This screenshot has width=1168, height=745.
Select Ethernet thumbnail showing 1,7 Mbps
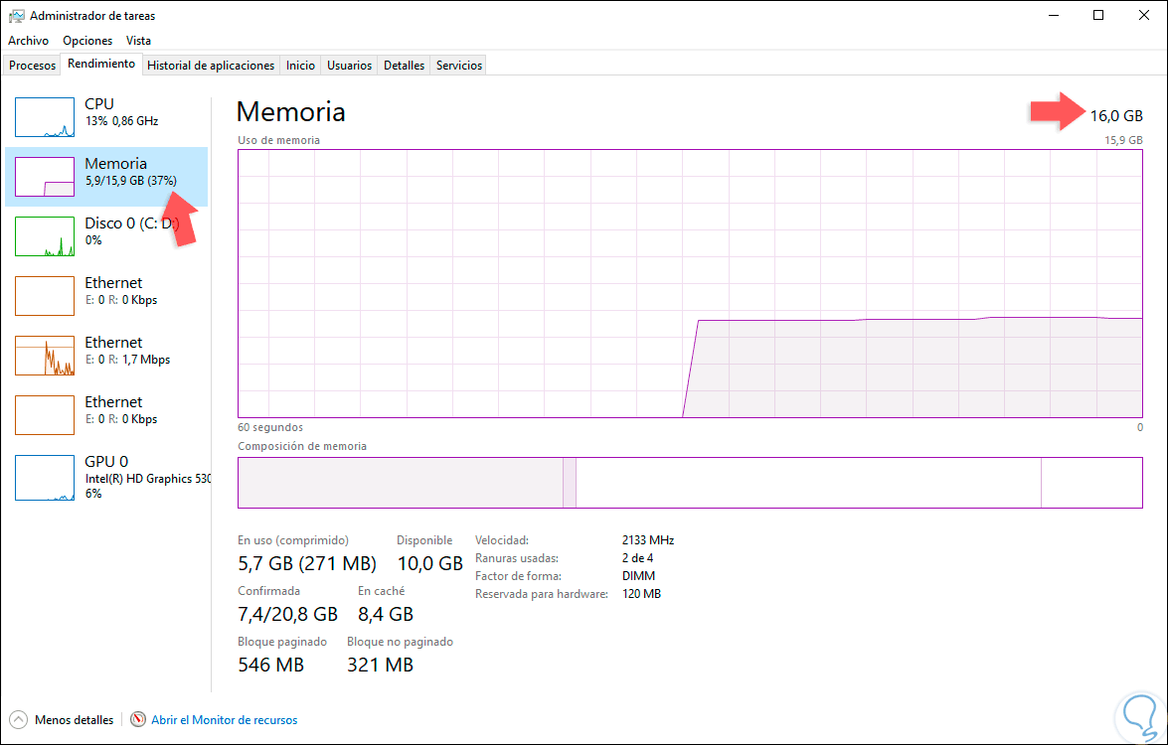(x=45, y=355)
